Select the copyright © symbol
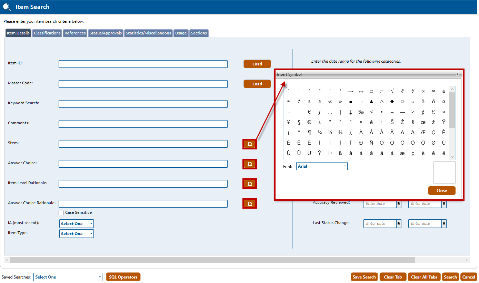Image resolution: width=479 pixels, height=283 pixels. click(x=309, y=122)
